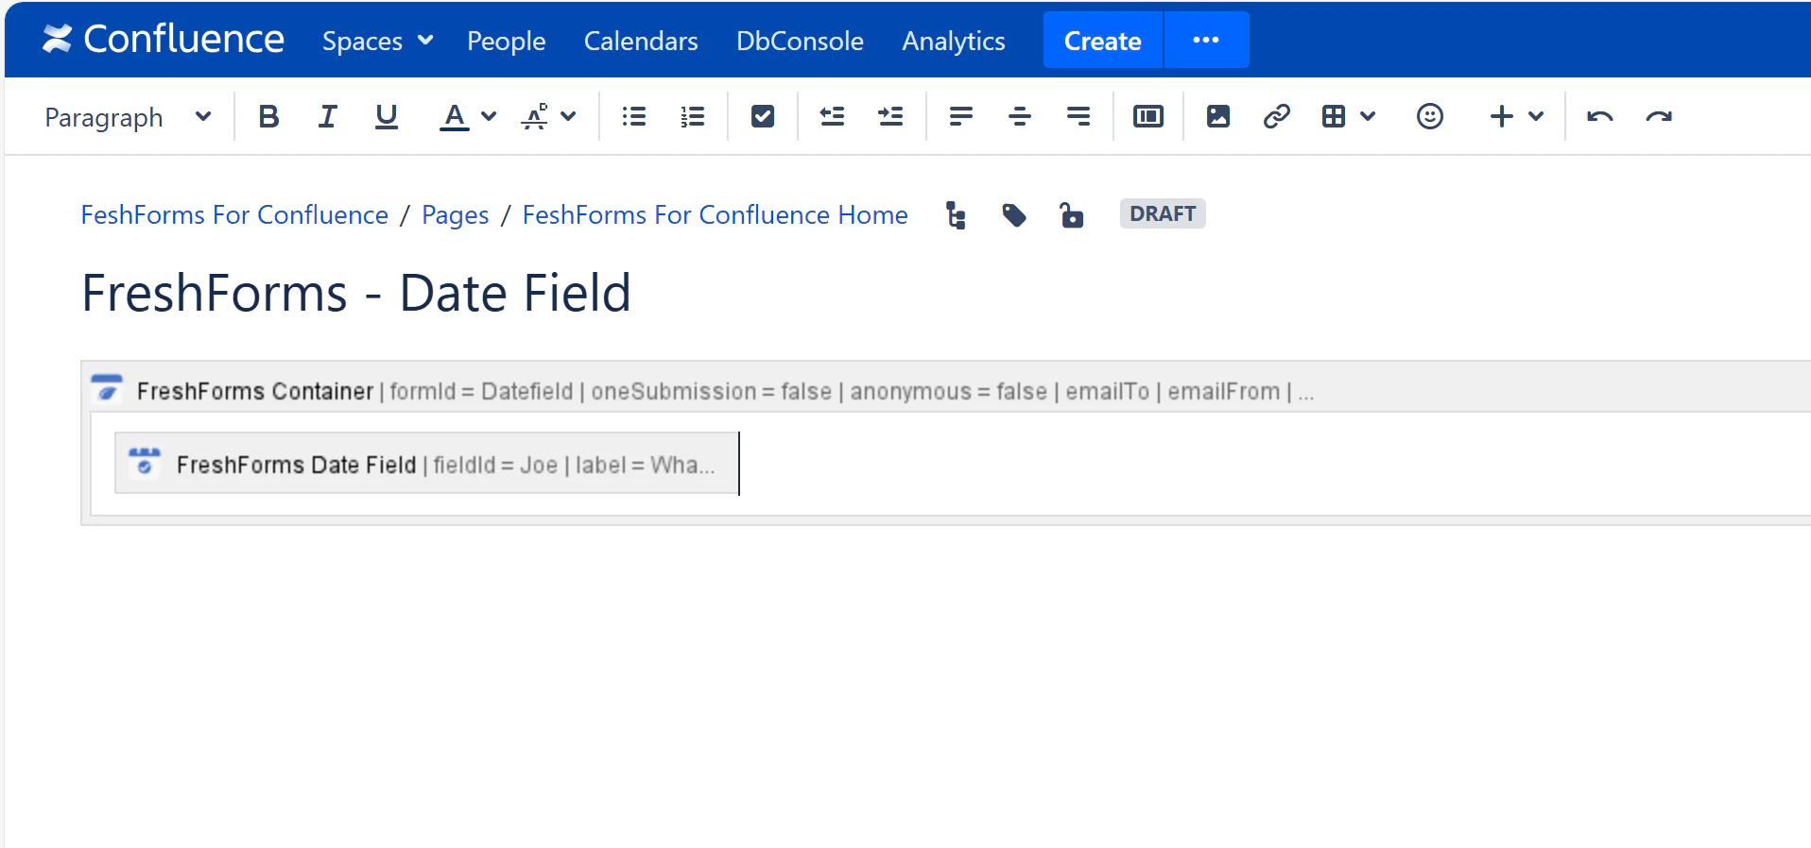
Task: Open the Paragraph style dropdown
Action: 128,117
